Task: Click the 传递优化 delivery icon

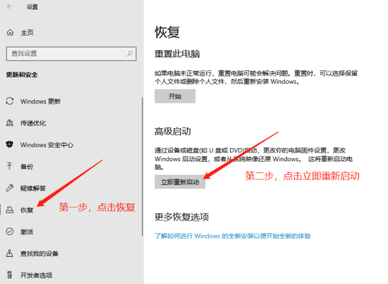Action: (x=9, y=122)
